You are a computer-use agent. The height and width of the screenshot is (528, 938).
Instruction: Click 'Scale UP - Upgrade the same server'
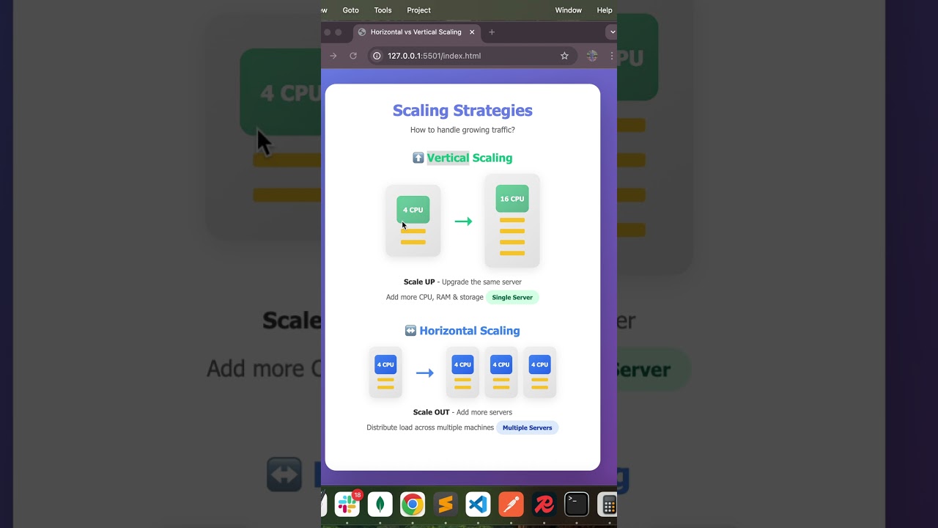click(x=462, y=282)
